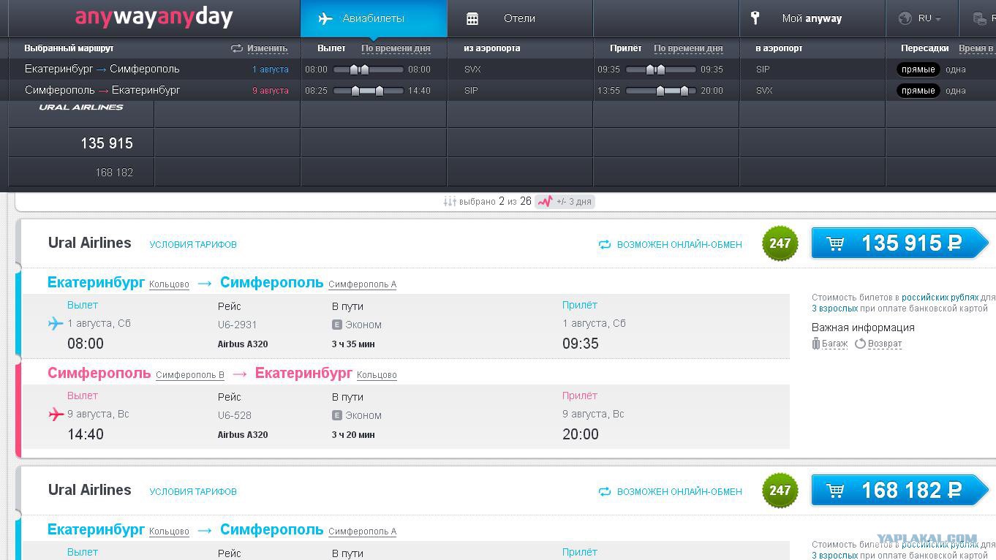Click exchange icon in the 168 182 ₽ card

pyautogui.click(x=605, y=491)
